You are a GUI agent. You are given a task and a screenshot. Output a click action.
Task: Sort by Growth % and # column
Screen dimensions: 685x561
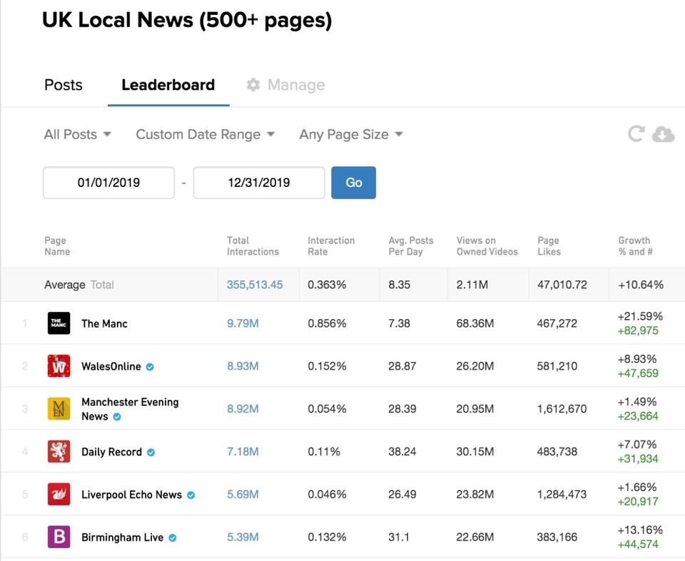pyautogui.click(x=635, y=246)
